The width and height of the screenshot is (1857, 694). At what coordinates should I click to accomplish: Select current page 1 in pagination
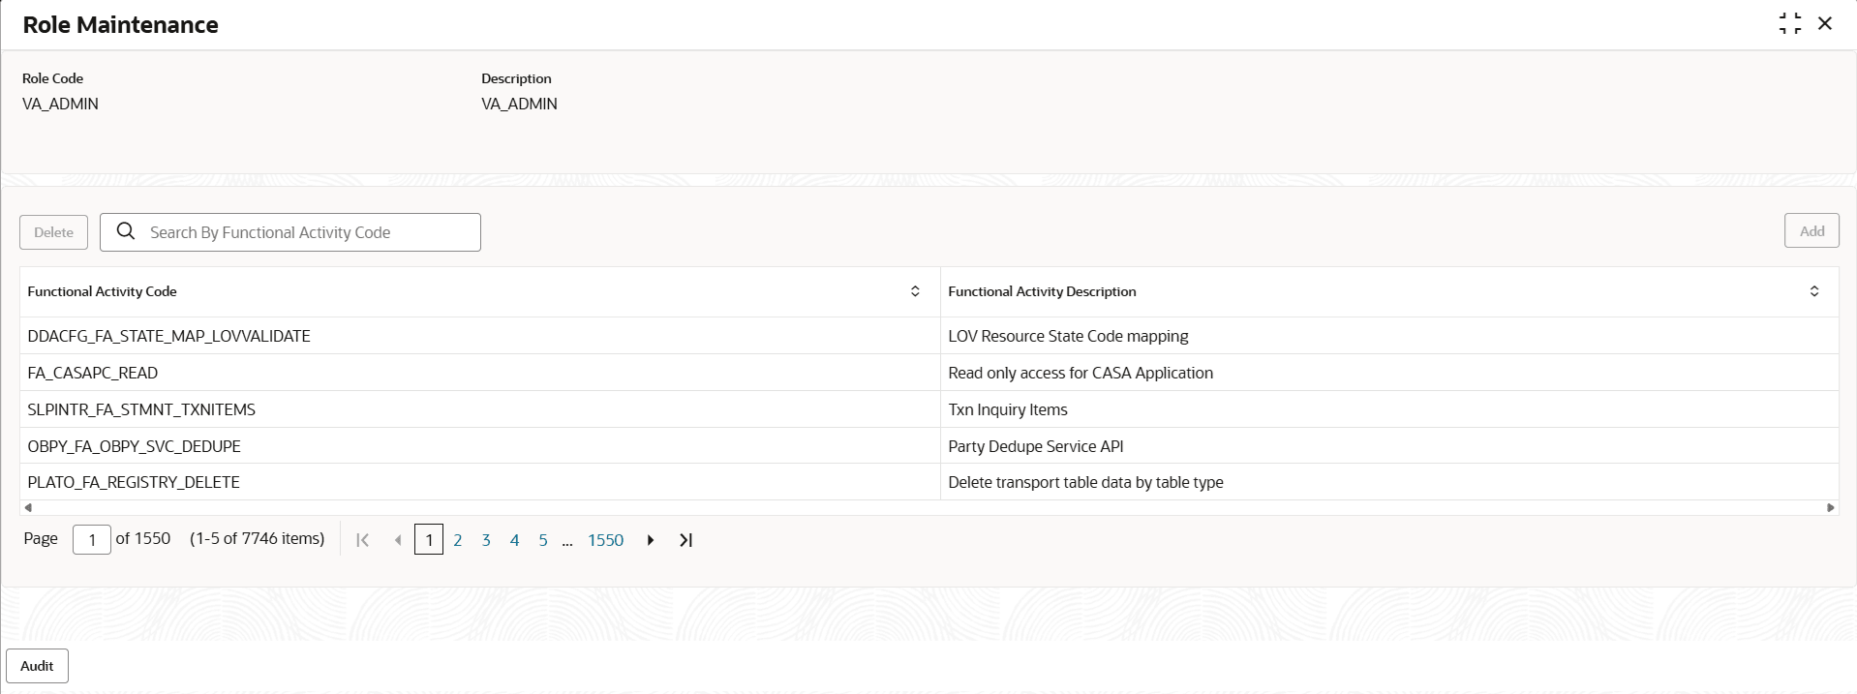pyautogui.click(x=429, y=539)
